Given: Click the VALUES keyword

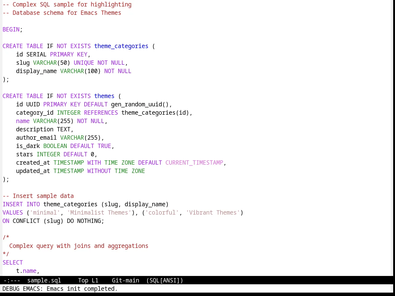Looking at the screenshot, I should tap(13, 212).
